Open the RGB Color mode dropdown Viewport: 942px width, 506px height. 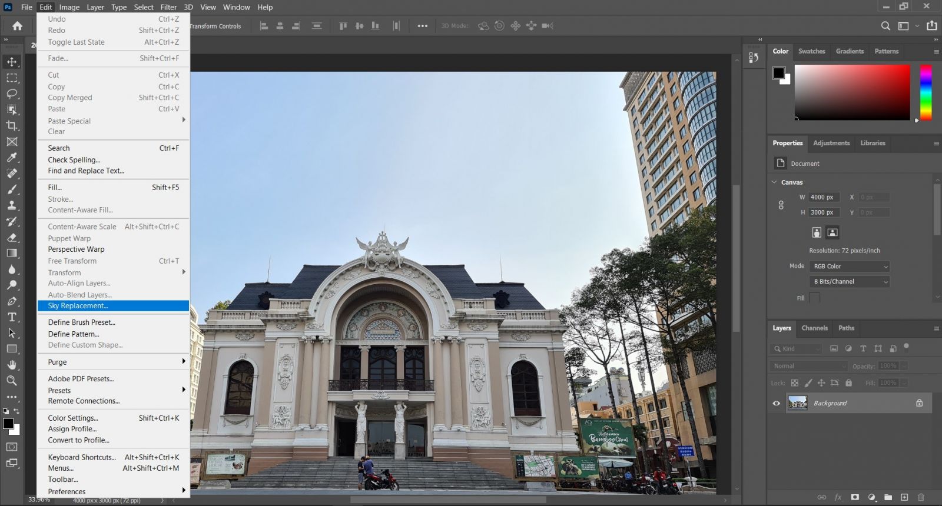click(850, 267)
